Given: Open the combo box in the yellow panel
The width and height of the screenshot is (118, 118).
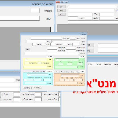Looking at the screenshot, I should pos(36,60).
